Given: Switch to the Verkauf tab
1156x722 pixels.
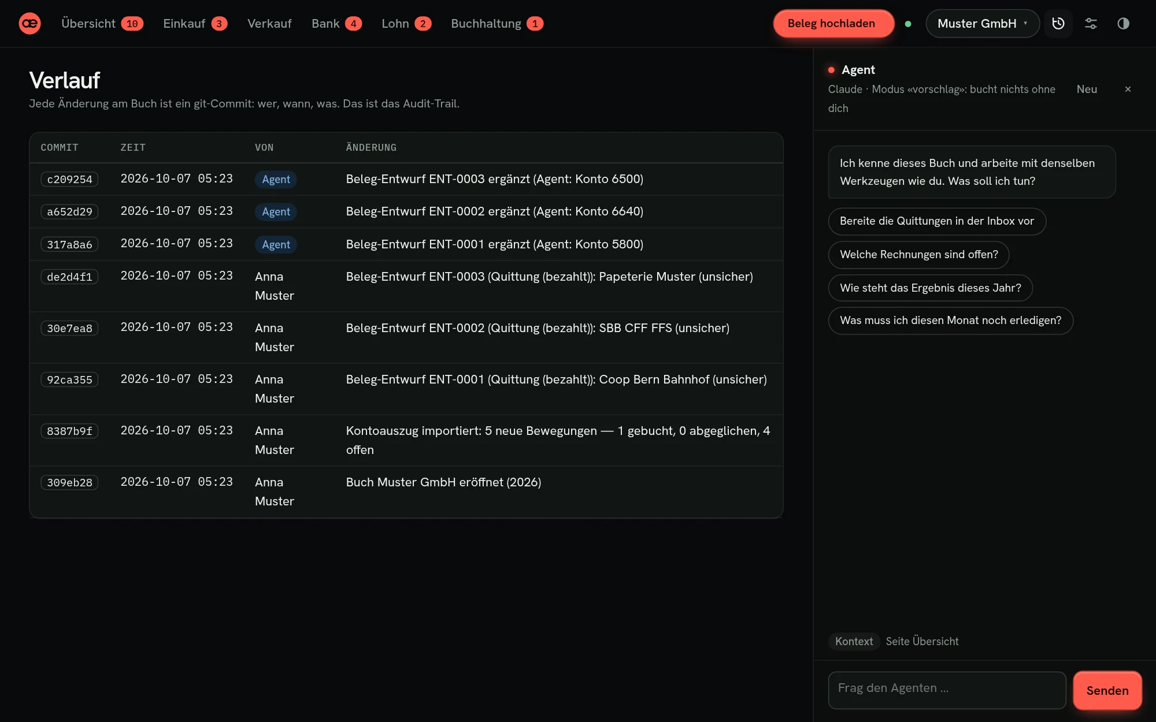Looking at the screenshot, I should coord(269,24).
